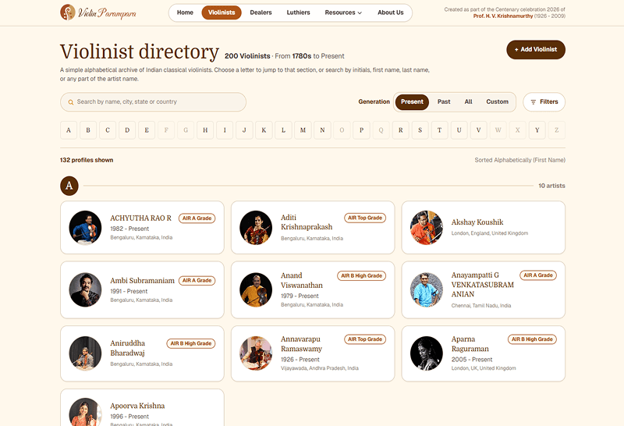Jump to letter E section

[x=147, y=130]
